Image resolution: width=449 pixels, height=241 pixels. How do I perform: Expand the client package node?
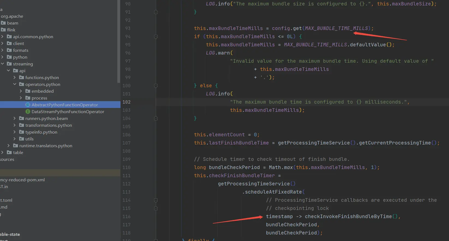pyautogui.click(x=2, y=43)
